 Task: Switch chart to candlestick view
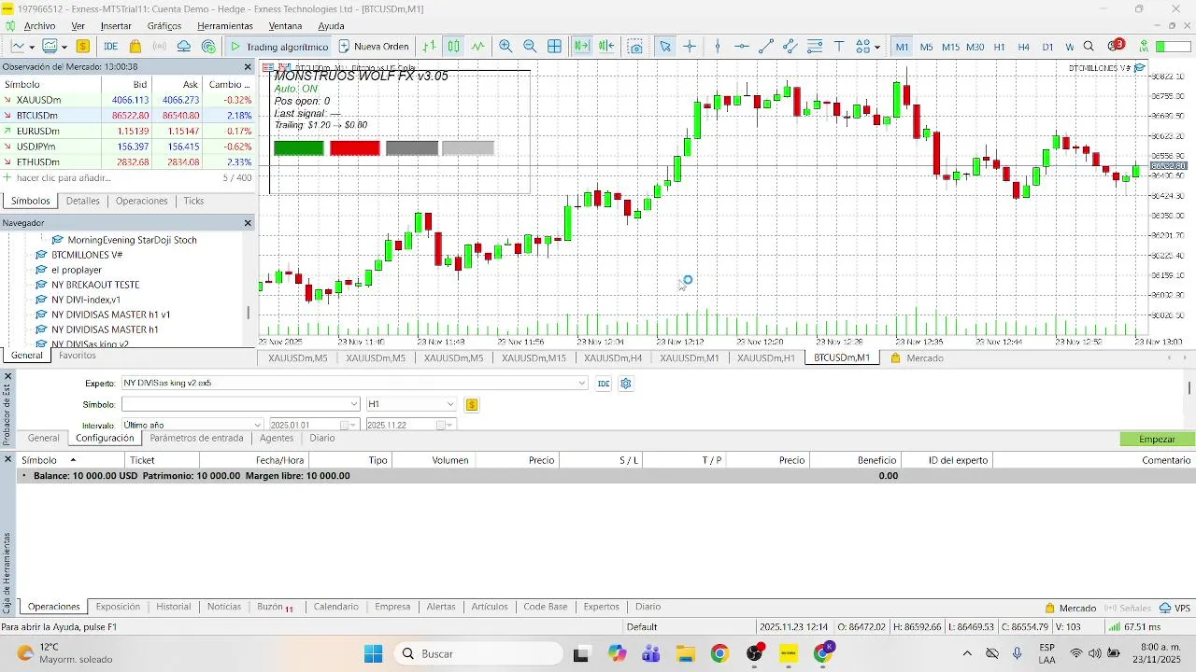(453, 46)
